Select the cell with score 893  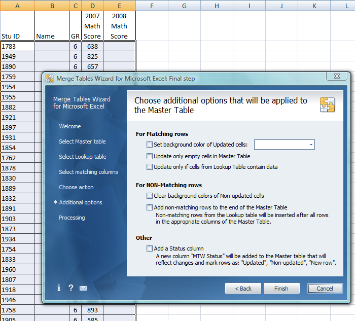(x=92, y=310)
